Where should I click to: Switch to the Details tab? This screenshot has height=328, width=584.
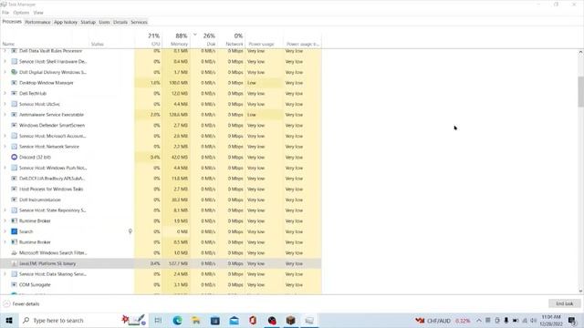120,22
